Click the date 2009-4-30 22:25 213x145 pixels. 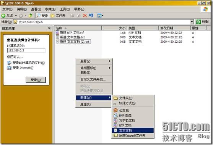coord(171,42)
